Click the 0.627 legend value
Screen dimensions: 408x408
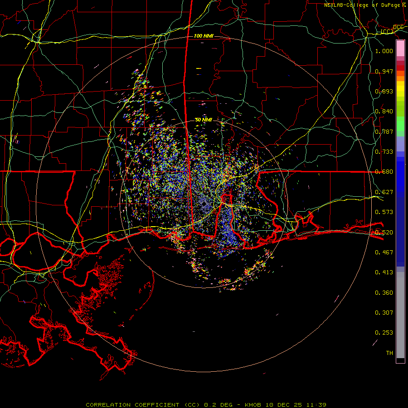(x=384, y=192)
